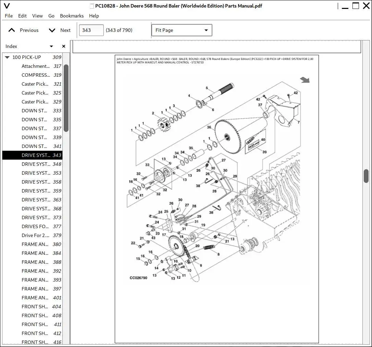The width and height of the screenshot is (372, 347).
Task: Open Caster Pick... entry page 325
Action: (x=32, y=93)
